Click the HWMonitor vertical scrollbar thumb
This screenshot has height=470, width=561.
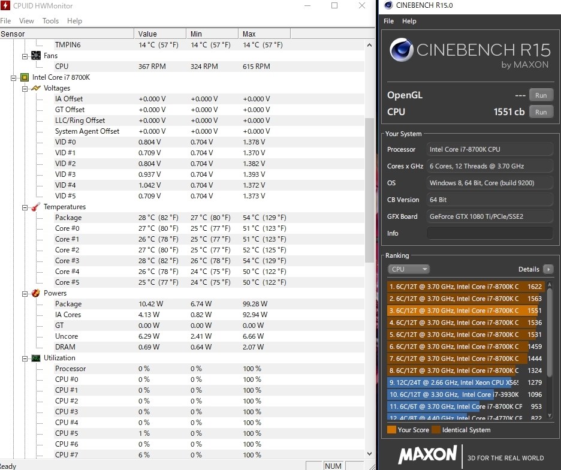[x=369, y=190]
